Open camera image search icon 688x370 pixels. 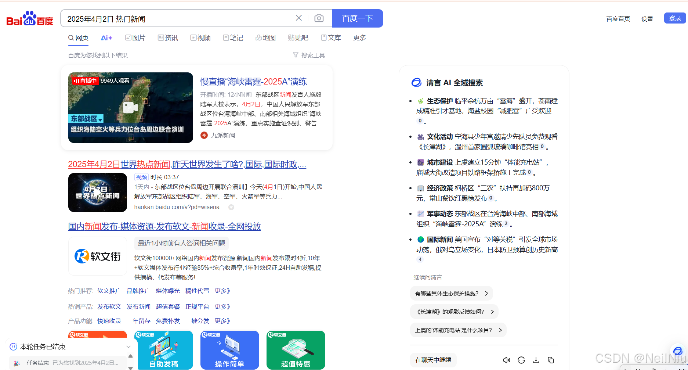[319, 18]
